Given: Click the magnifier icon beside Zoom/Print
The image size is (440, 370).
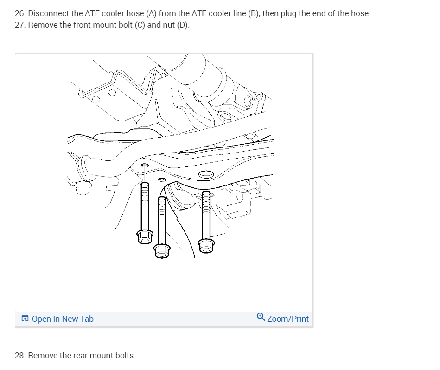Looking at the screenshot, I should click(261, 317).
